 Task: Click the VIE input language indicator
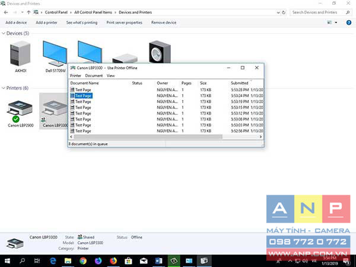[314, 261]
